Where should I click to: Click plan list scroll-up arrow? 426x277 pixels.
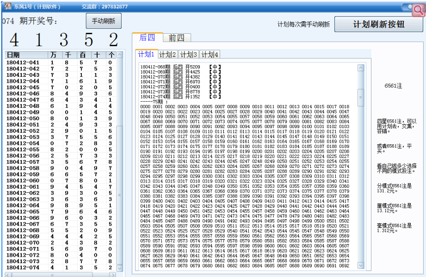(x=361, y=68)
